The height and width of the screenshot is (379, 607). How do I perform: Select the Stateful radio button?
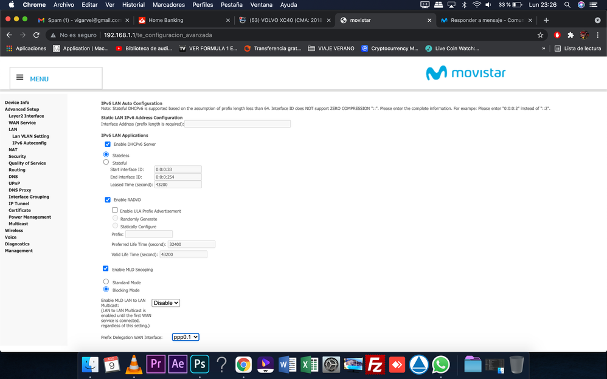[106, 162]
